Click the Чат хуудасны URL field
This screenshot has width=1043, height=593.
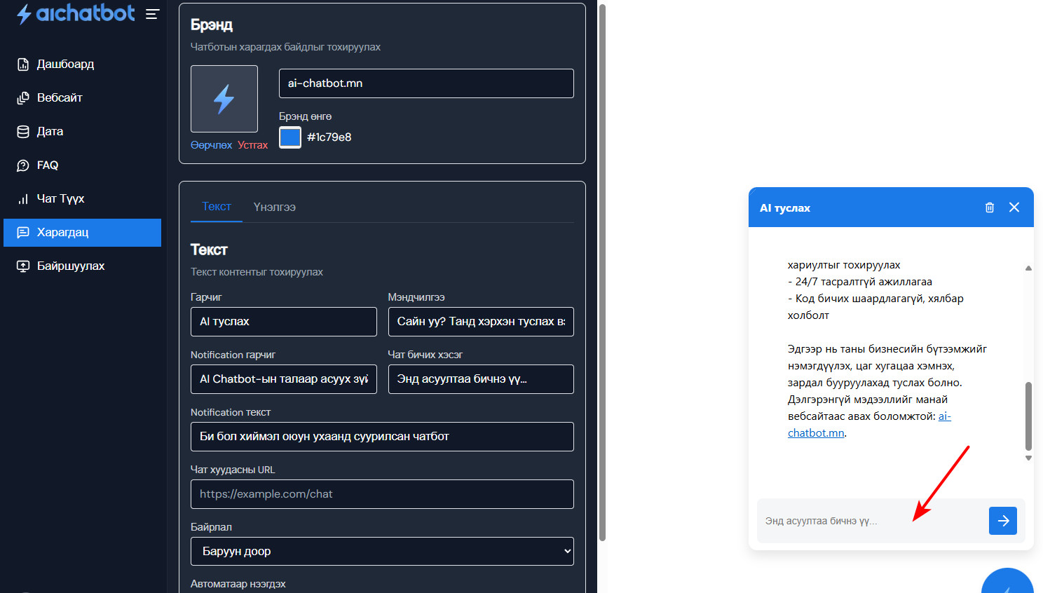(x=382, y=494)
